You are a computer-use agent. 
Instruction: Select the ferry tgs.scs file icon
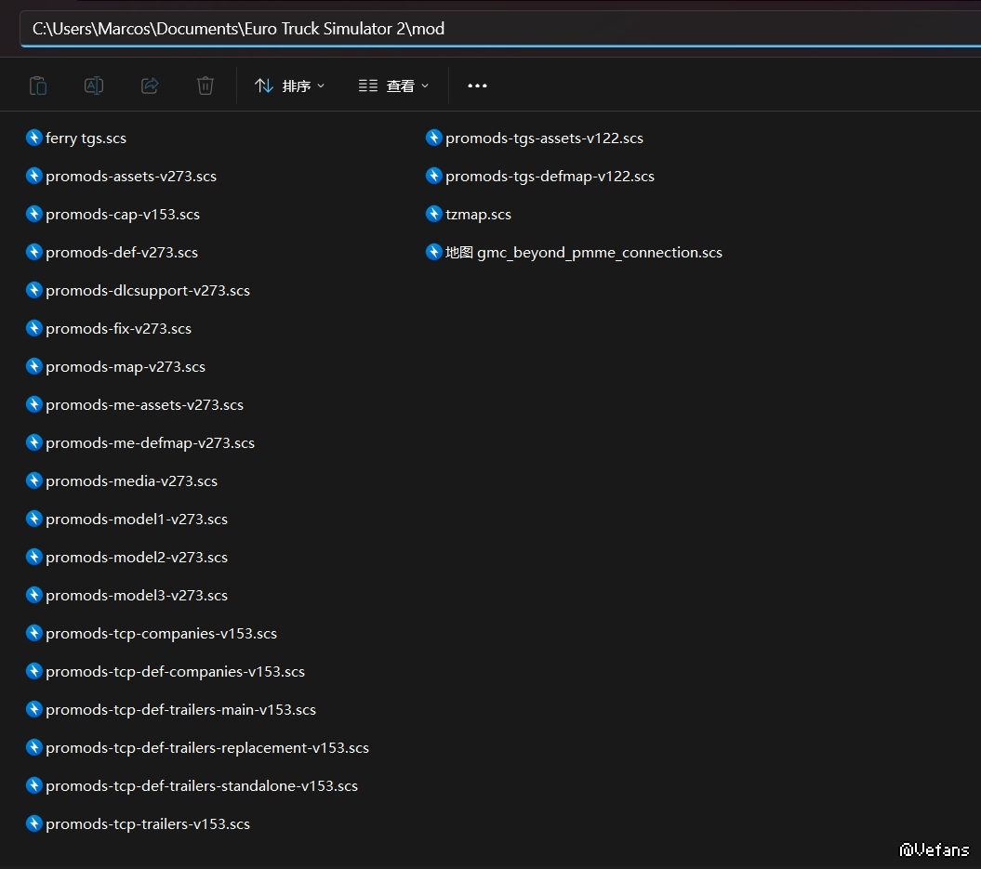point(34,138)
